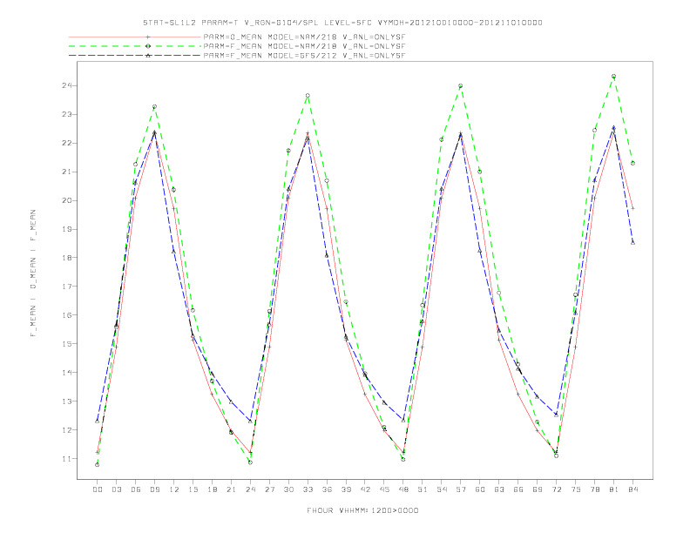Screen dimensions: 690x533
Task: Click the red solid line sample in legend
Action: point(135,37)
